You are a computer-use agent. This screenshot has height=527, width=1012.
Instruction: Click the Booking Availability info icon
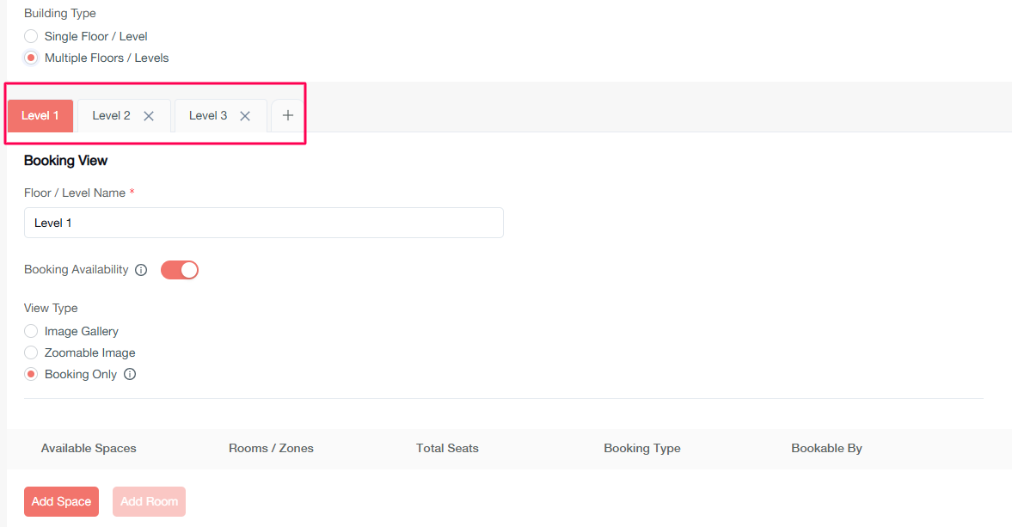[x=142, y=270]
